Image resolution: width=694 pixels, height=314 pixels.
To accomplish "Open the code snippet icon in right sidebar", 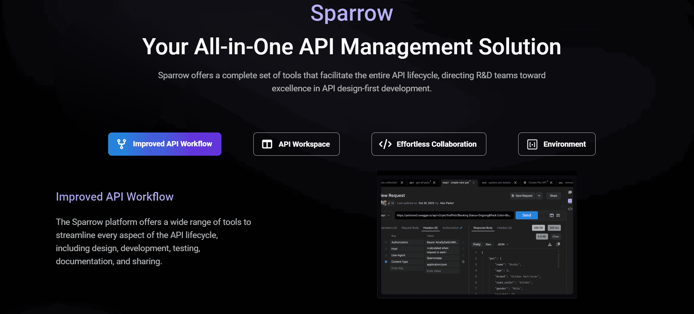I will [x=570, y=209].
